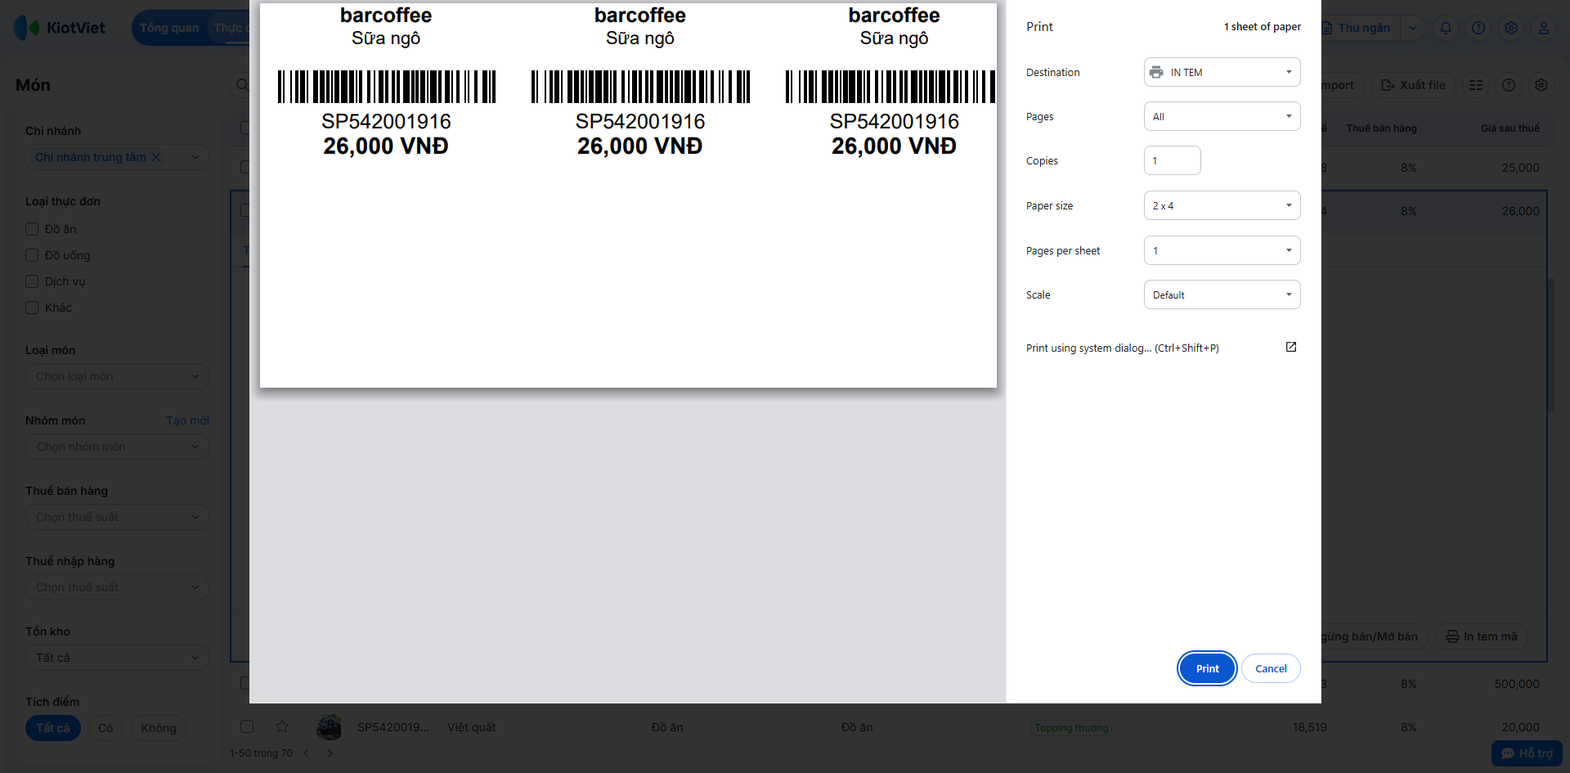
Task: Click the Tạo mới link
Action: click(x=188, y=420)
